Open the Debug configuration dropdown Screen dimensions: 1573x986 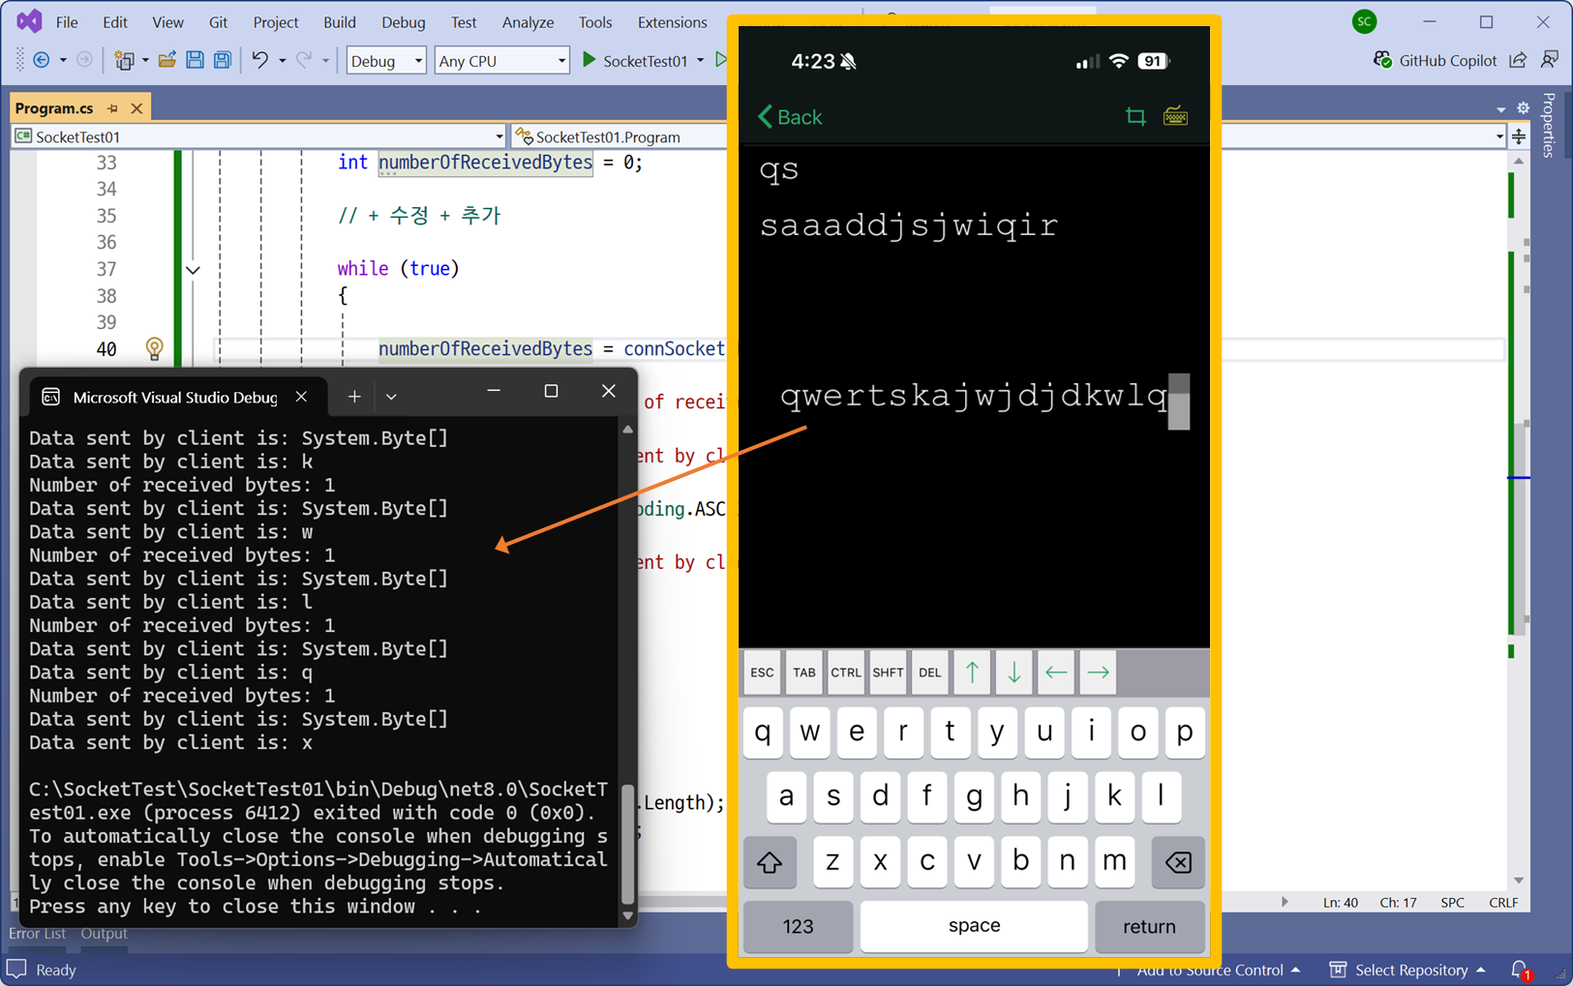[x=386, y=60]
